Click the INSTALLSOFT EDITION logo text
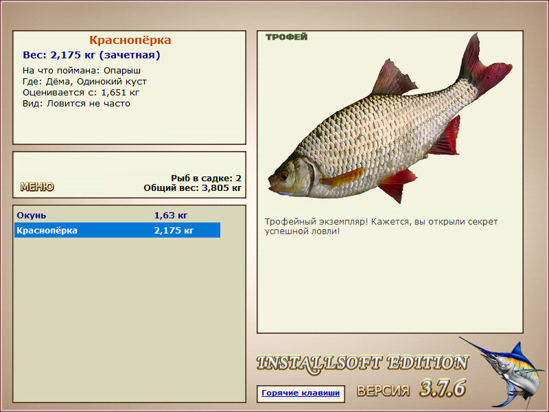 tap(362, 364)
